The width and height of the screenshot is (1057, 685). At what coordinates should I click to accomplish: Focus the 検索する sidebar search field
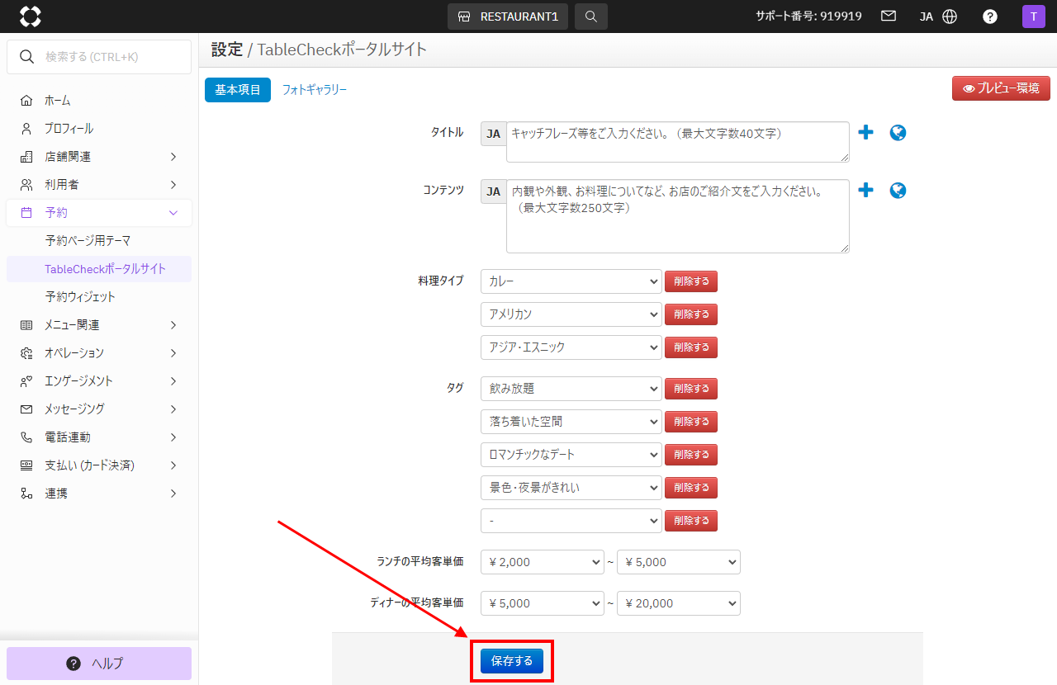coord(99,57)
